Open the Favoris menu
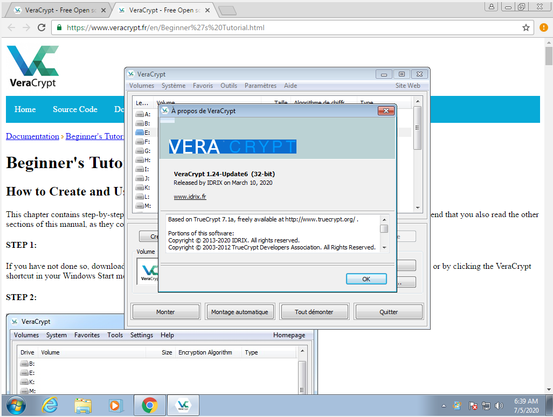Viewport: 553px width, 417px height. 203,86
